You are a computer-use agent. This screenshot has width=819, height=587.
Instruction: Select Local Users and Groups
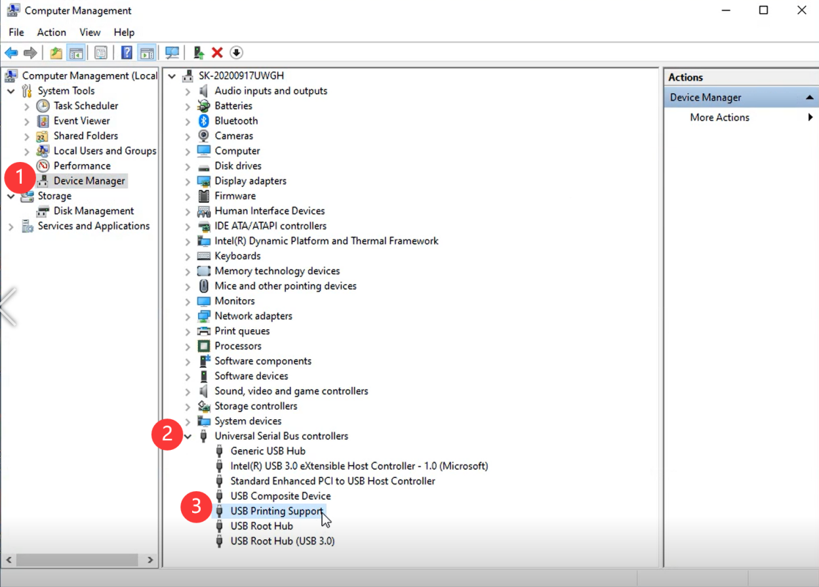105,151
